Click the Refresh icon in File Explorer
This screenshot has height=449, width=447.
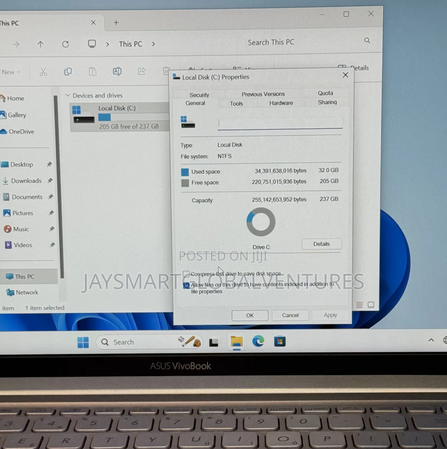pos(66,44)
